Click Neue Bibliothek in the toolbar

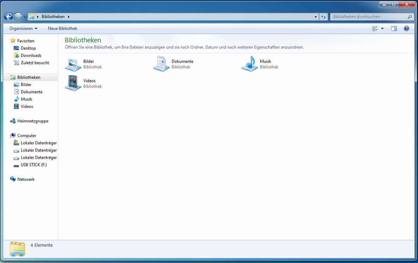(x=63, y=29)
